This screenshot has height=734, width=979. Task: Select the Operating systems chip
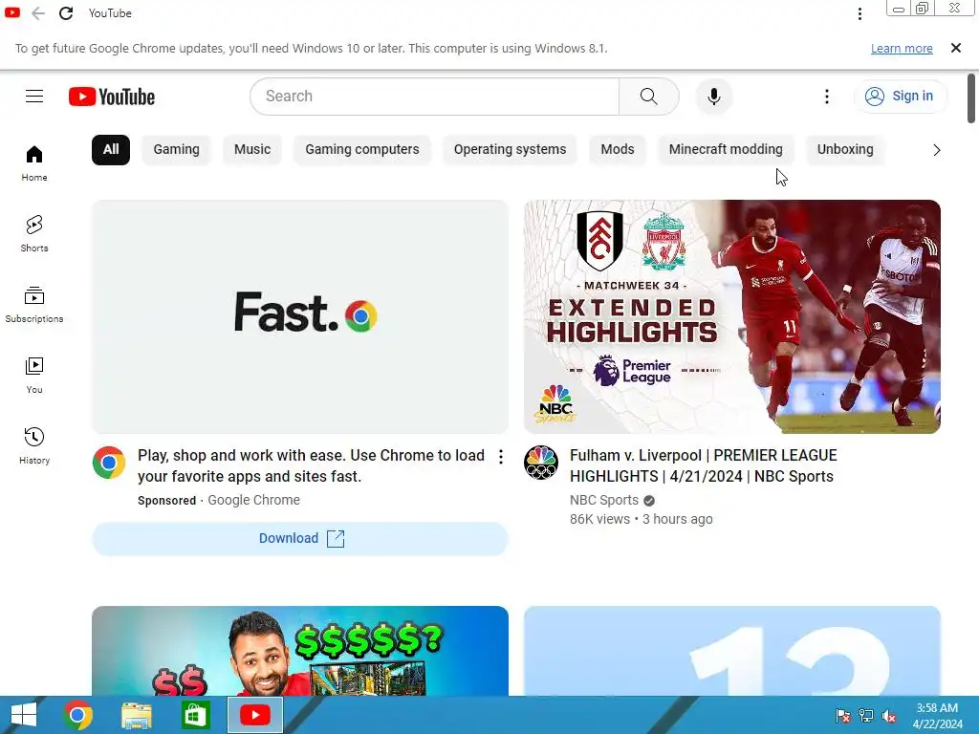click(511, 150)
